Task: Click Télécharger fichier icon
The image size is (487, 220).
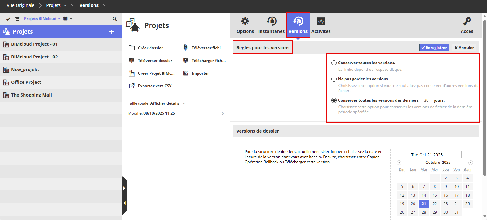Action: pos(186,61)
